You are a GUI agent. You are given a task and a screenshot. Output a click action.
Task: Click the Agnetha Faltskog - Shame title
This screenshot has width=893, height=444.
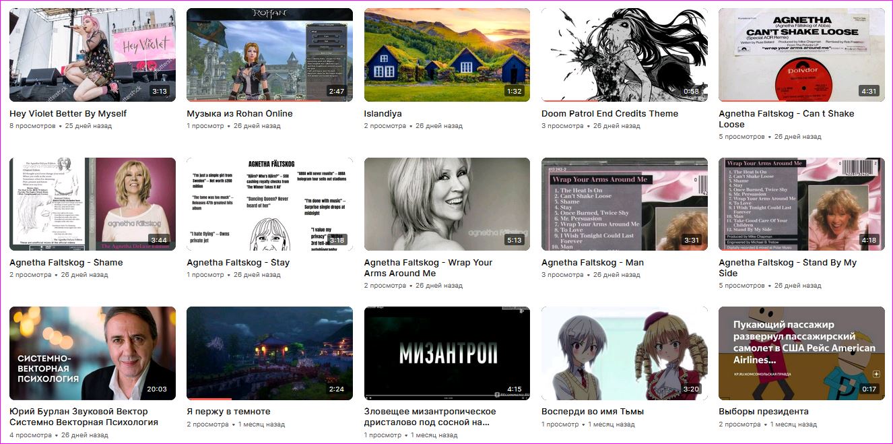pyautogui.click(x=66, y=263)
